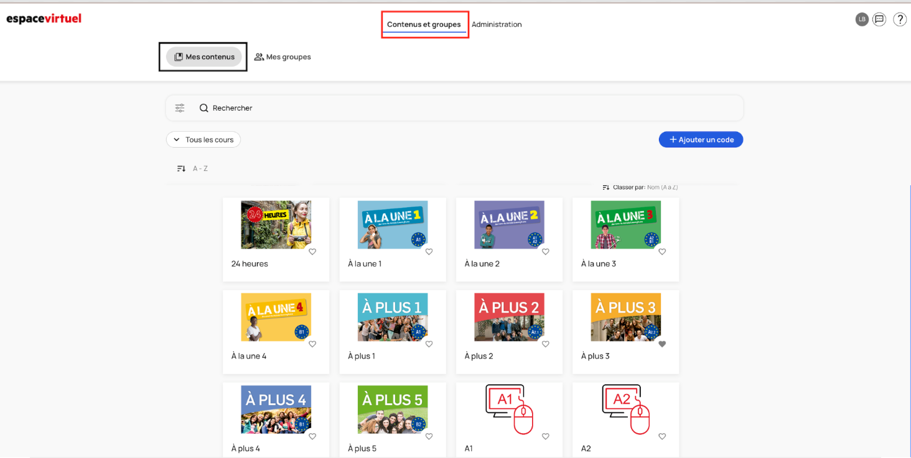The width and height of the screenshot is (911, 458).
Task: Open the A2 computer mouse thumbnail
Action: click(626, 410)
